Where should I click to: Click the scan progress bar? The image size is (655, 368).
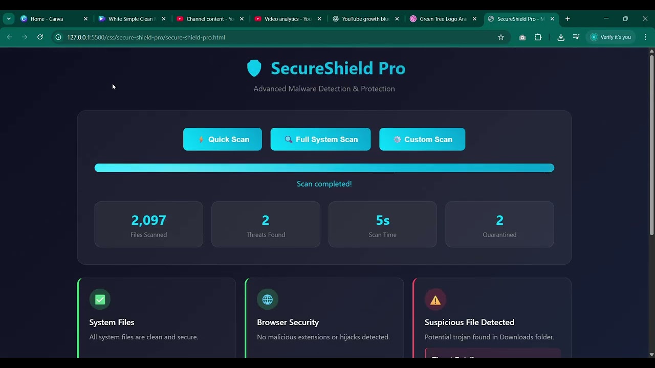[324, 168]
